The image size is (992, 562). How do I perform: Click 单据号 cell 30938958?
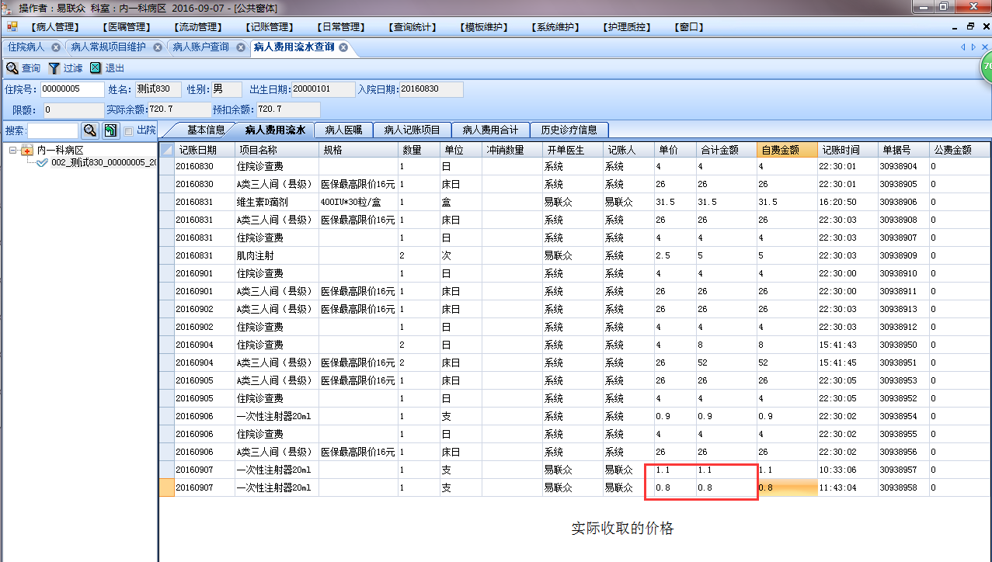click(x=903, y=487)
